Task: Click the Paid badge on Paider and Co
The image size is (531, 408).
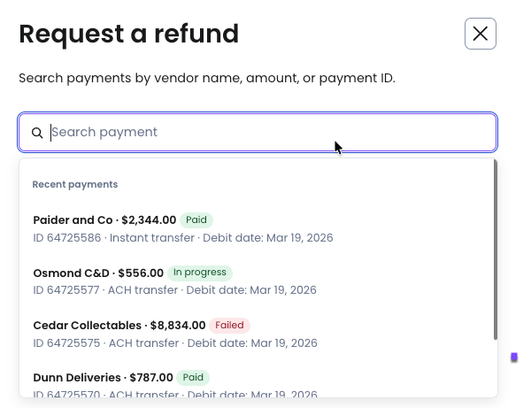Action: click(196, 220)
